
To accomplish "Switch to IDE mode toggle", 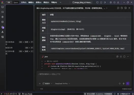I will coord(9,2).
